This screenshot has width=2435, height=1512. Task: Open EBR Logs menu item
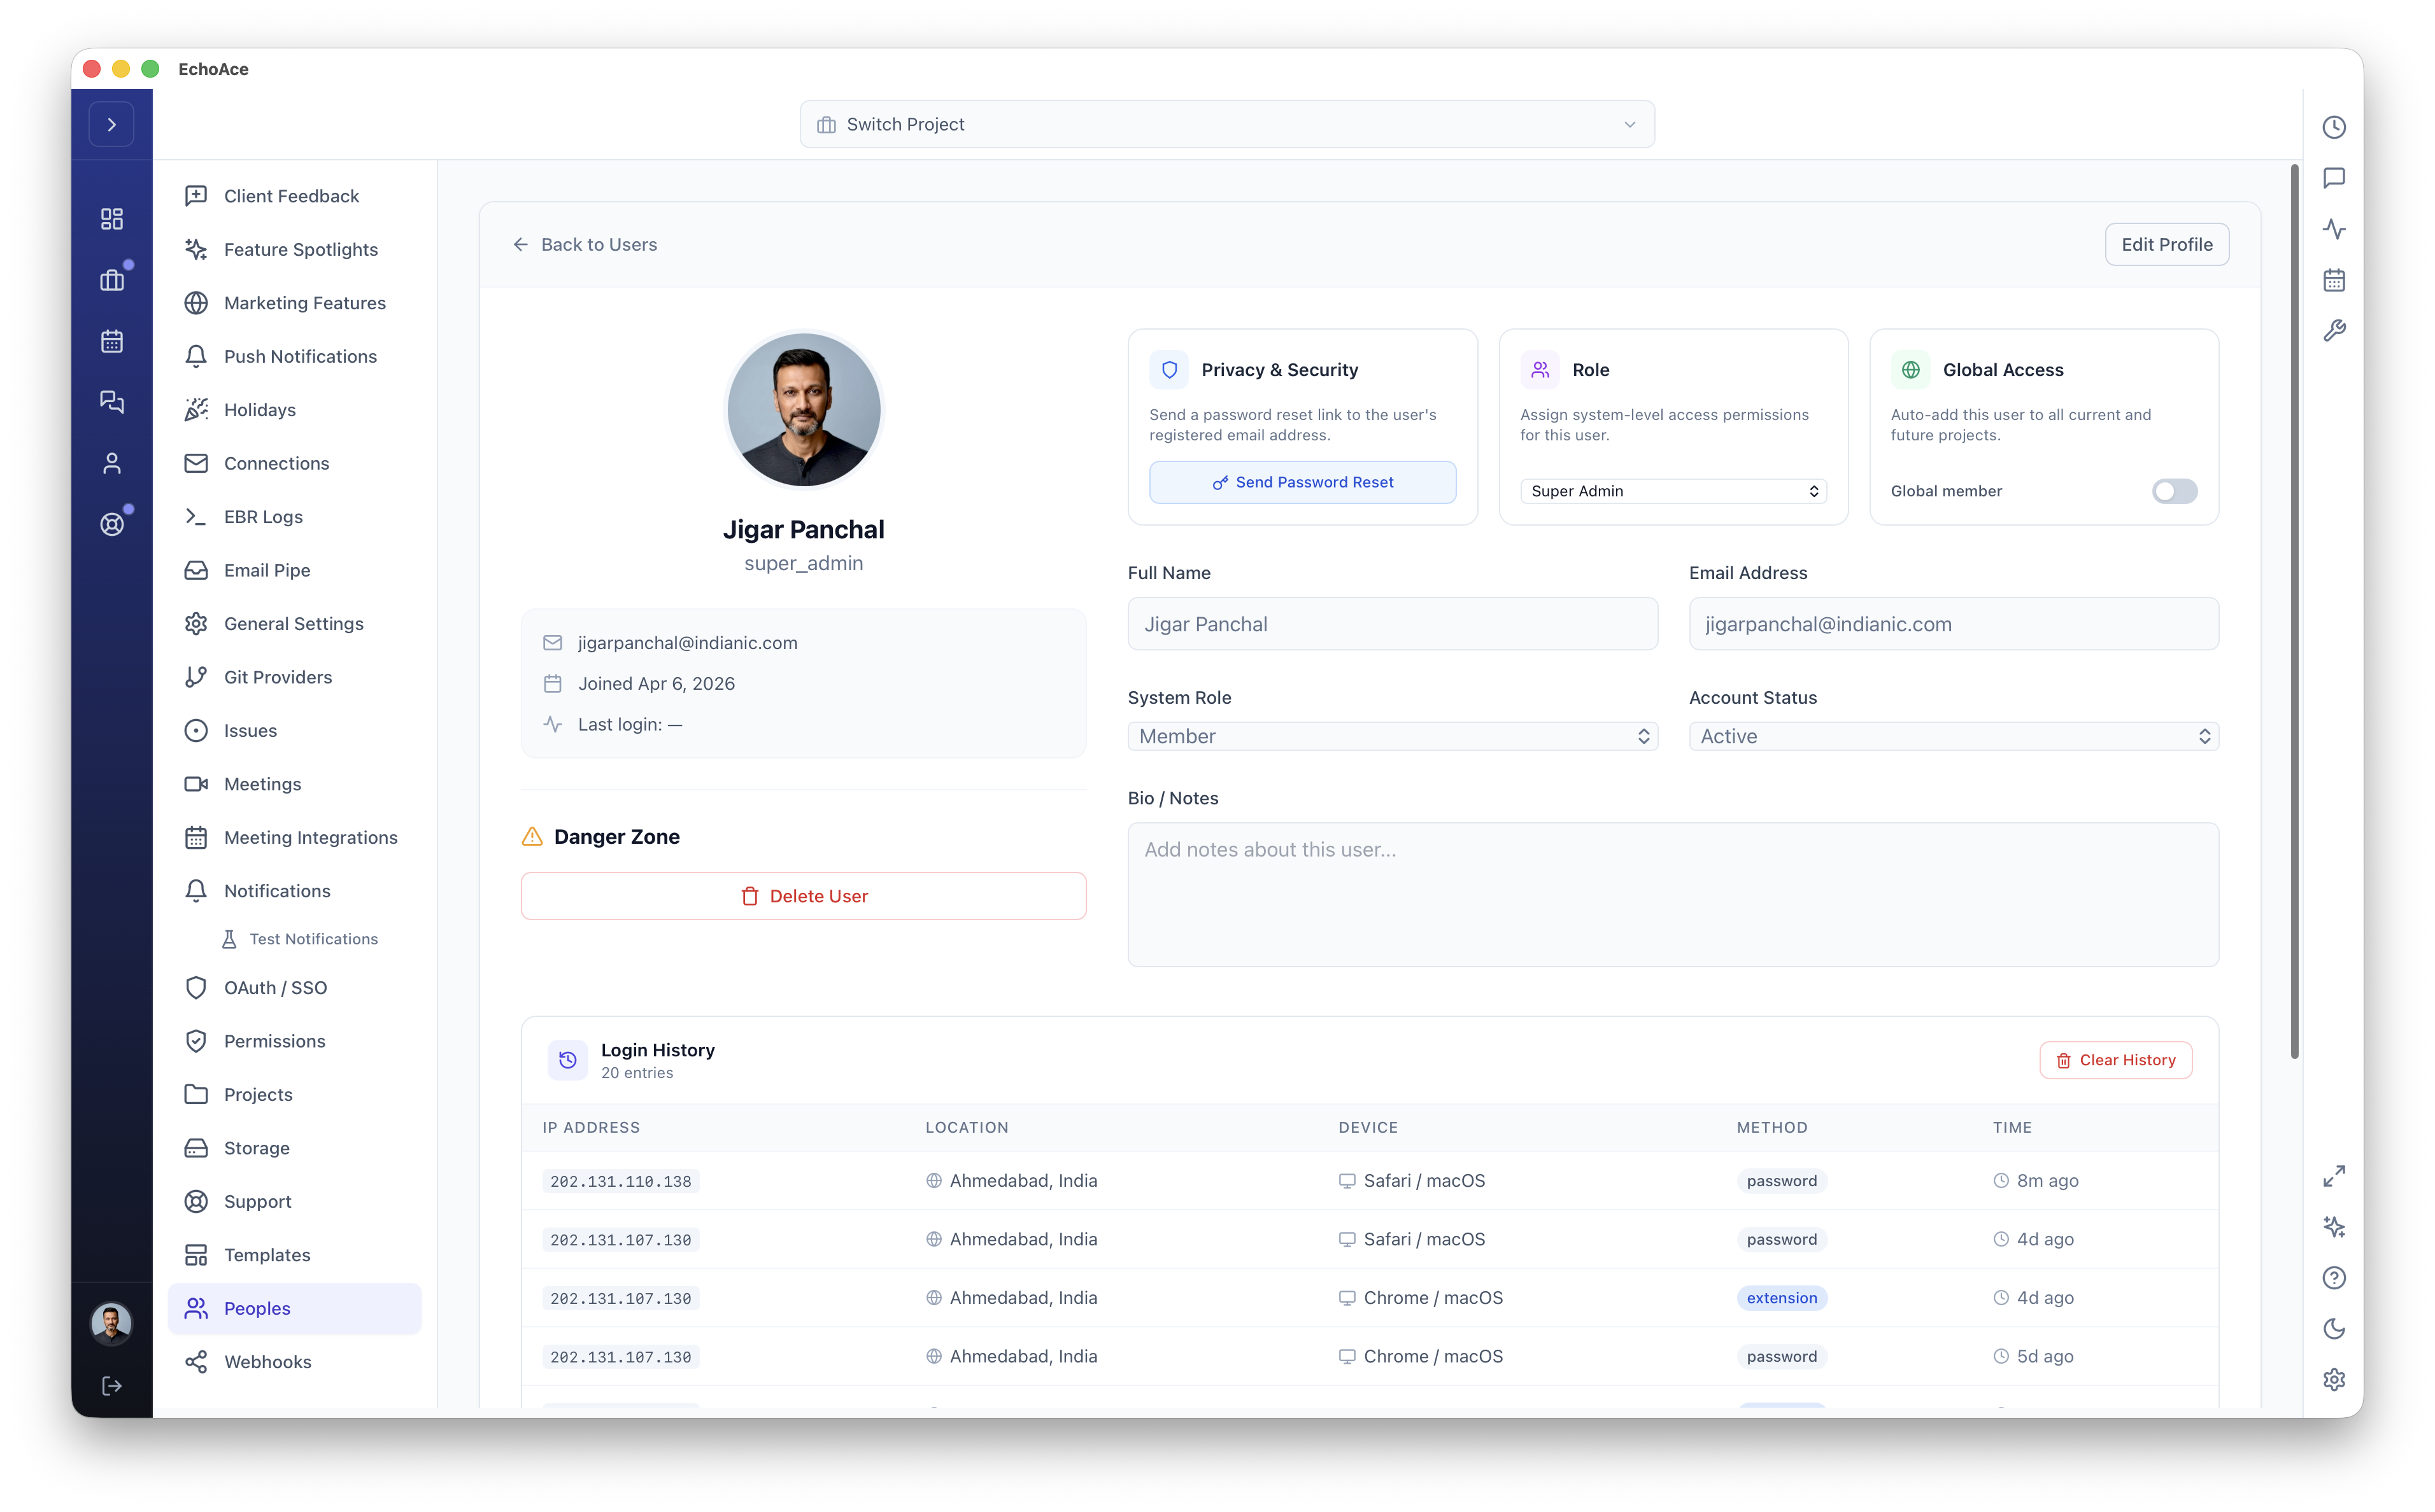pos(294,517)
